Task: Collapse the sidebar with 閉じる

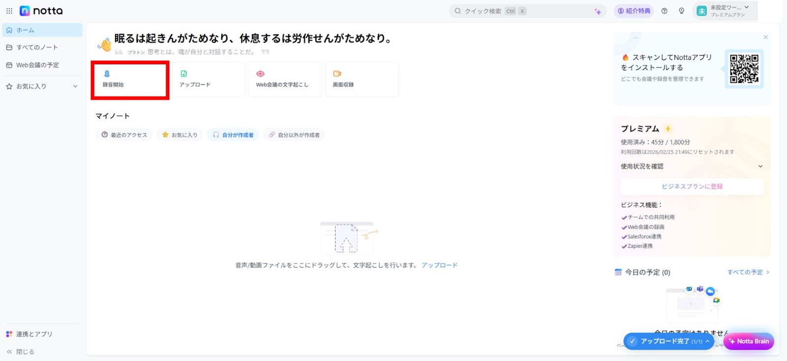Action: (21, 352)
